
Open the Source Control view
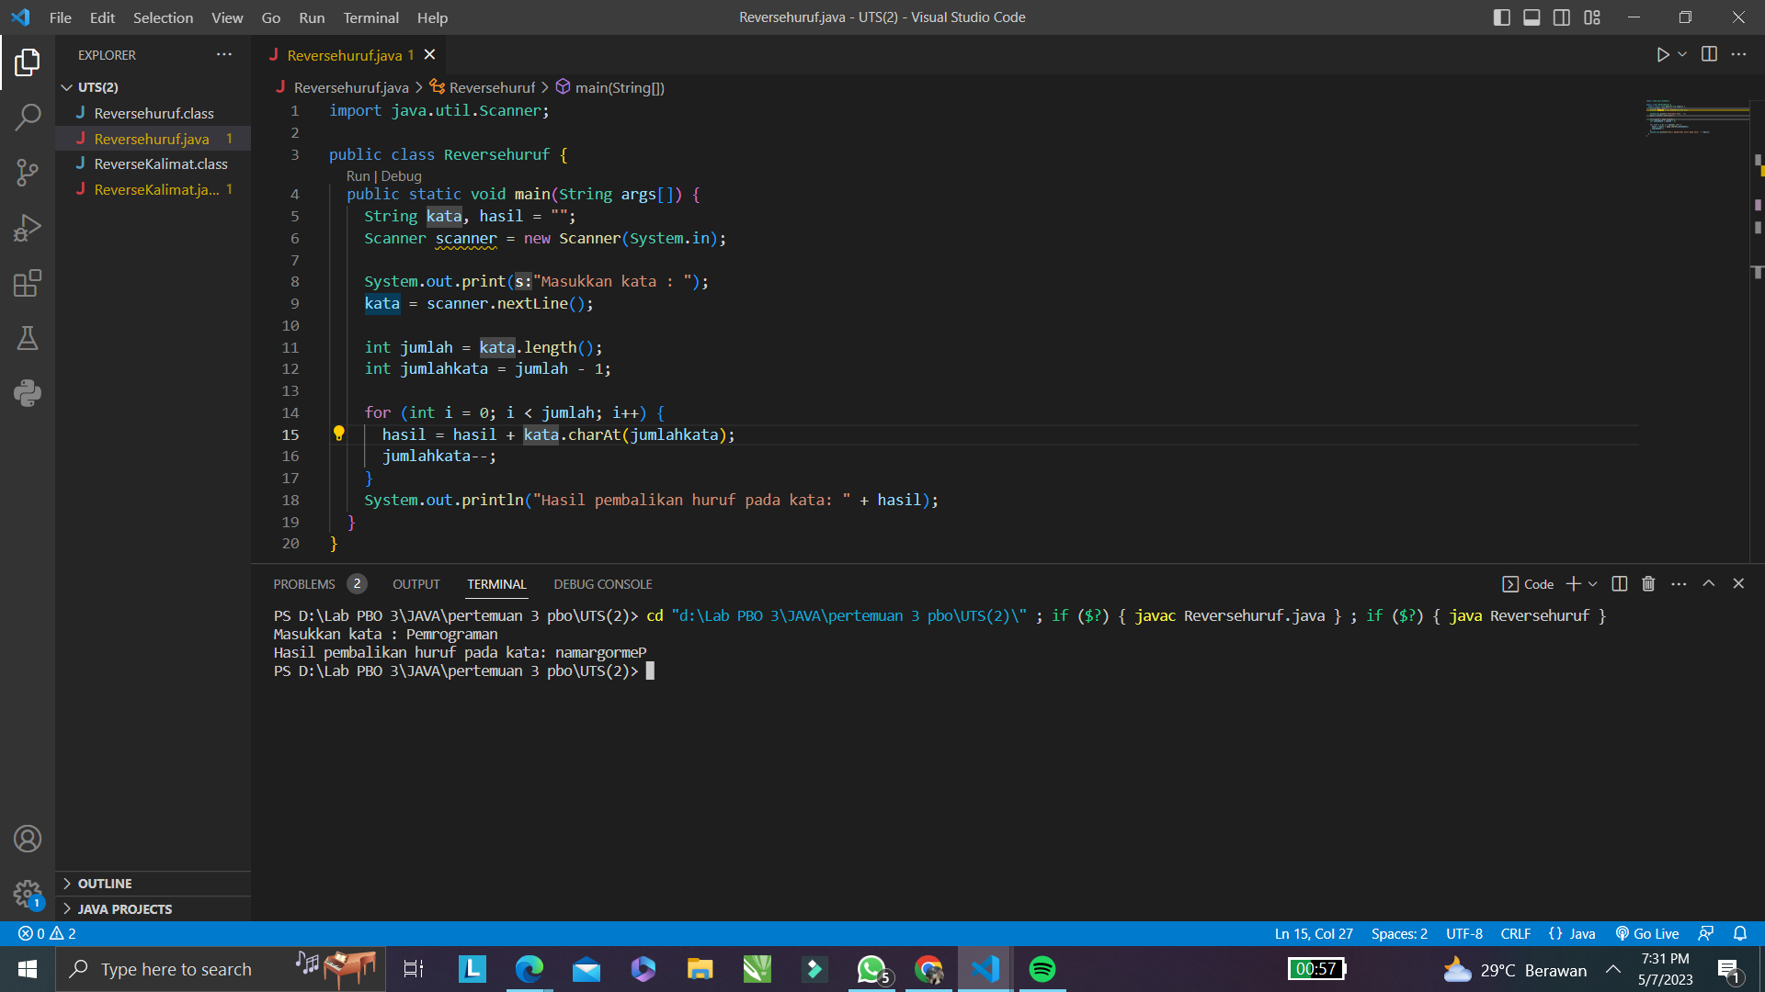(x=28, y=173)
